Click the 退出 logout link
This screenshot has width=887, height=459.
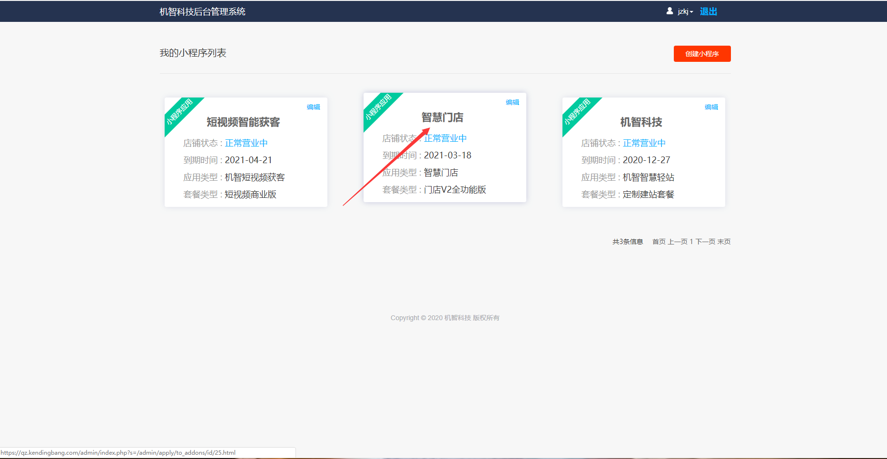click(708, 11)
